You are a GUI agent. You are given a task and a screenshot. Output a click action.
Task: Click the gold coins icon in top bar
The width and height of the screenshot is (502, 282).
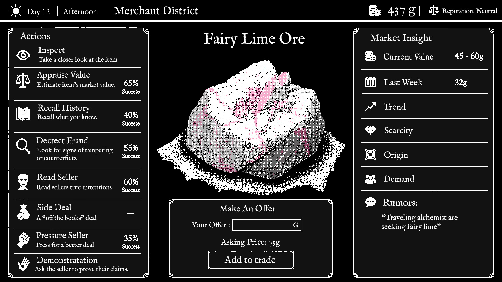[x=375, y=11]
